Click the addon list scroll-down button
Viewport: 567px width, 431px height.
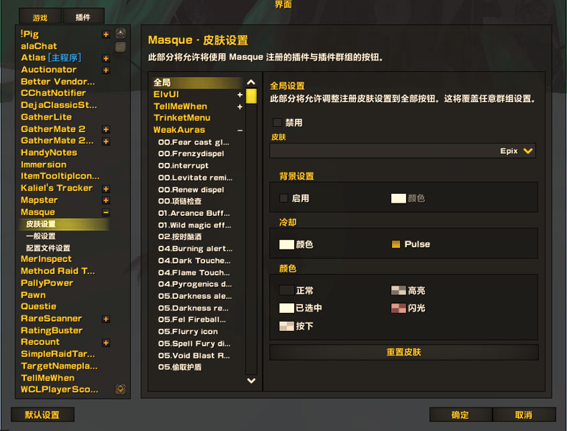pos(121,388)
